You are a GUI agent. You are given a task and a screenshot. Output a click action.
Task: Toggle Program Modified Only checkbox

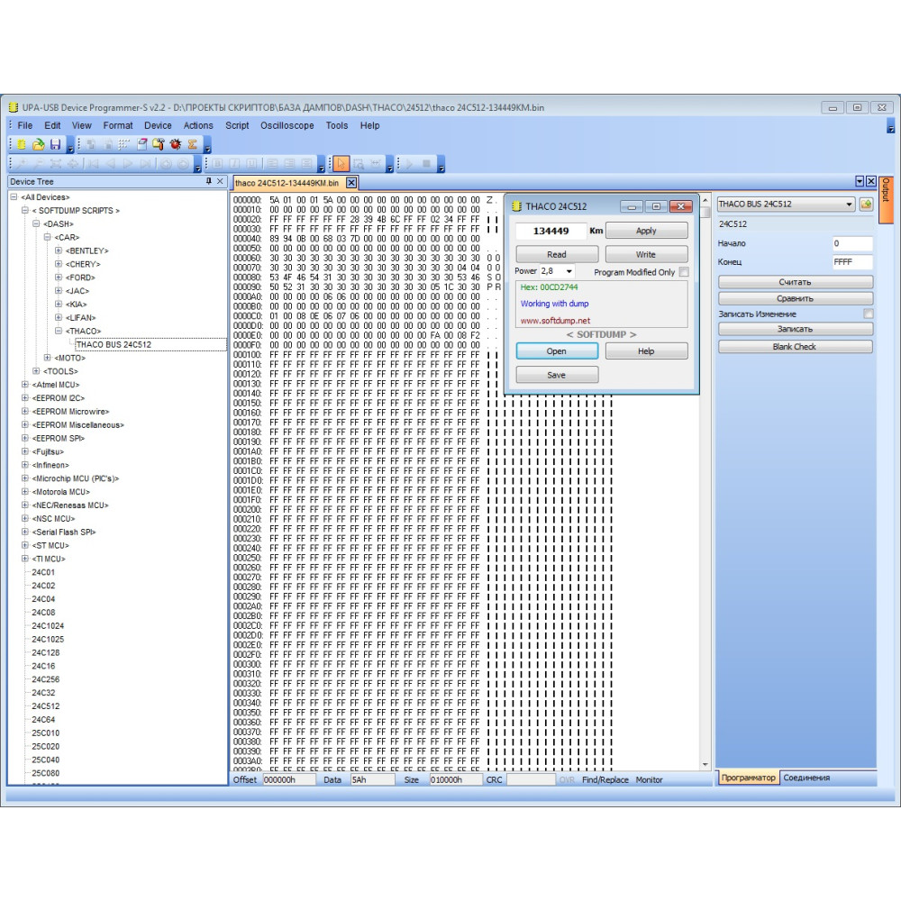(684, 272)
